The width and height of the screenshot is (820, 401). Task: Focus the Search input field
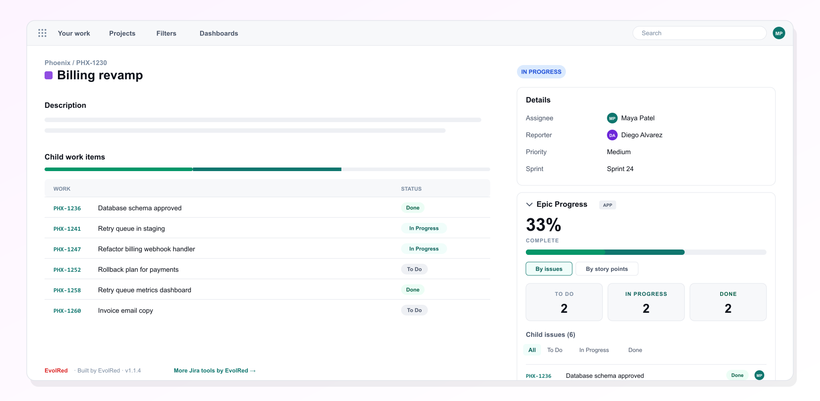pos(700,33)
